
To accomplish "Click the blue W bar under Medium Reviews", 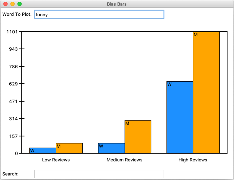I will [x=111, y=148].
